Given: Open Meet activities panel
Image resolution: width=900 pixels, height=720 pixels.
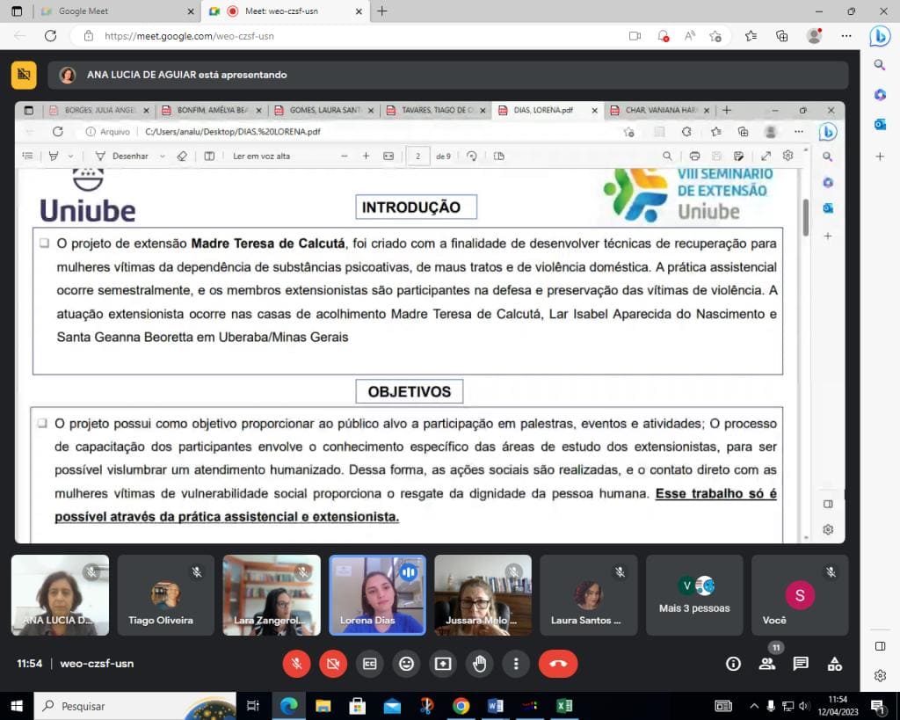Looking at the screenshot, I should point(835,664).
